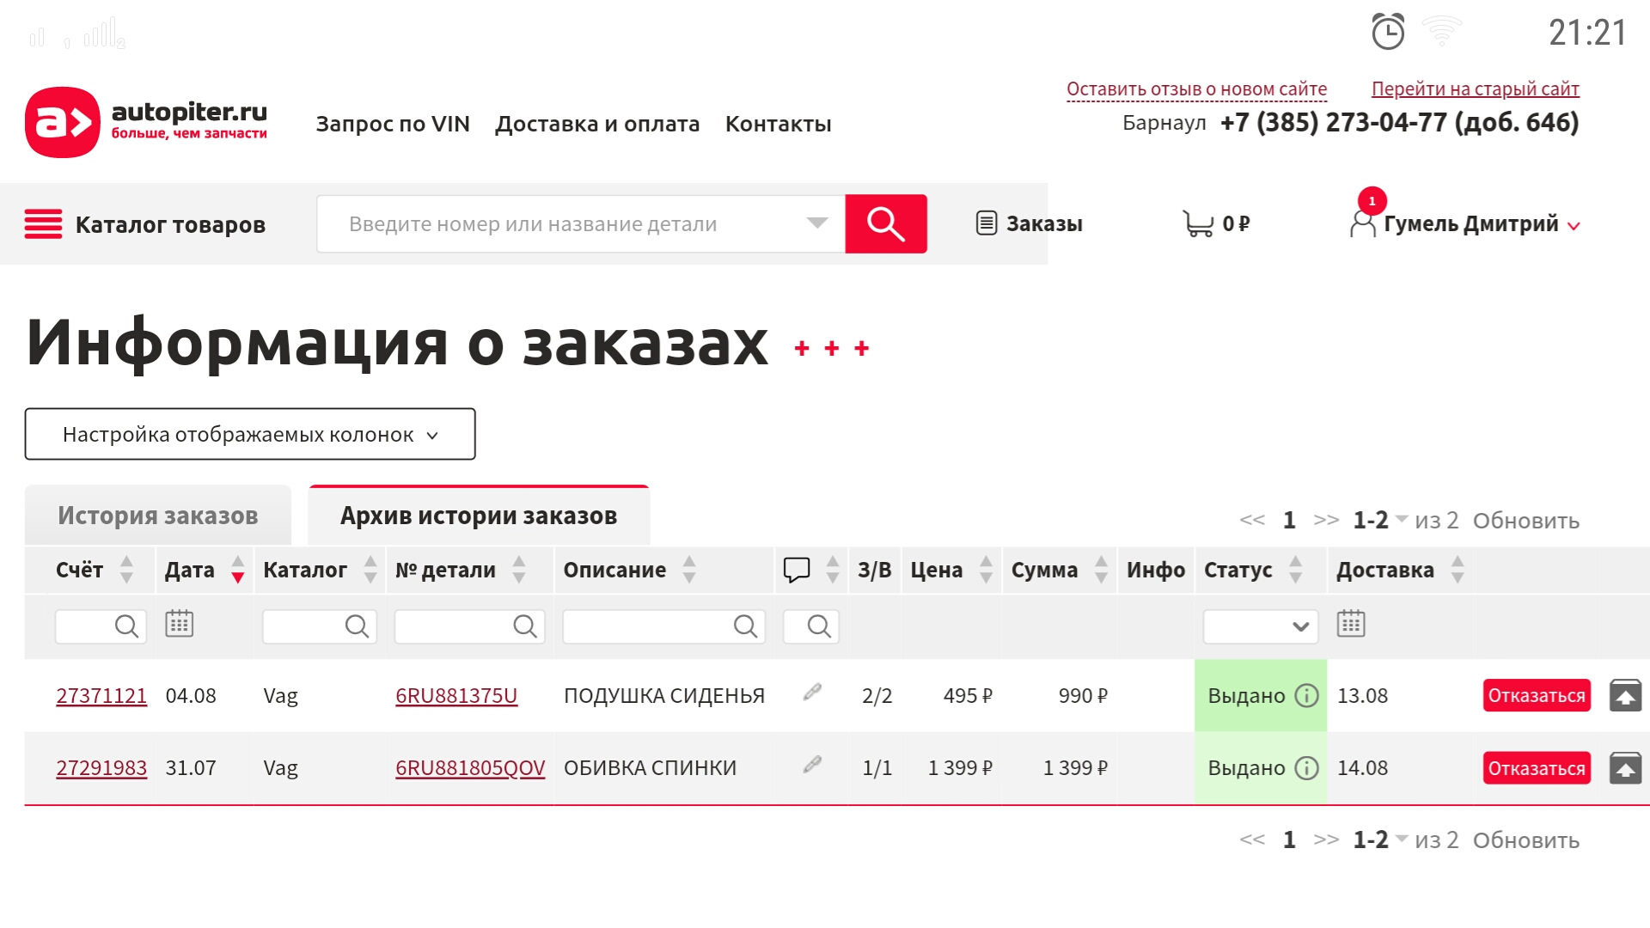The height and width of the screenshot is (928, 1650).
Task: Switch to История заказов tab
Action: [158, 516]
